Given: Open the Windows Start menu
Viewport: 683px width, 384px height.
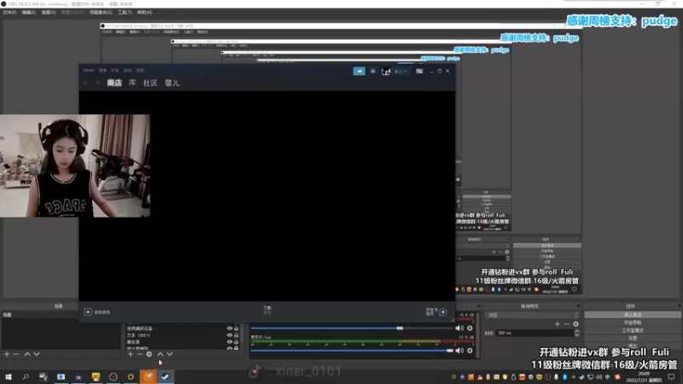Looking at the screenshot, I should coord(8,376).
